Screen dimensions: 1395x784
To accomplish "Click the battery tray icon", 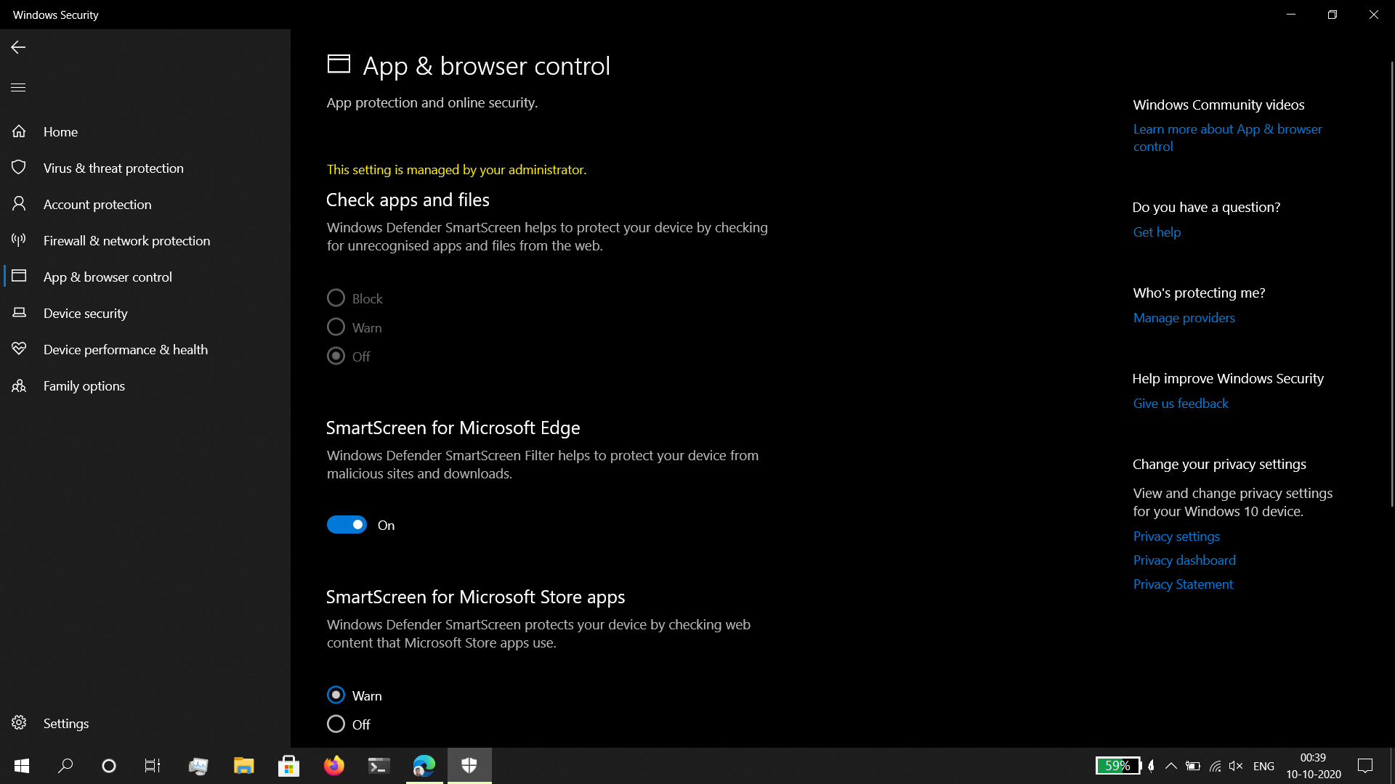I will (1193, 766).
